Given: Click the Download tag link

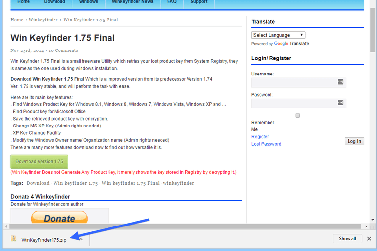Looking at the screenshot, I should click(x=38, y=183).
